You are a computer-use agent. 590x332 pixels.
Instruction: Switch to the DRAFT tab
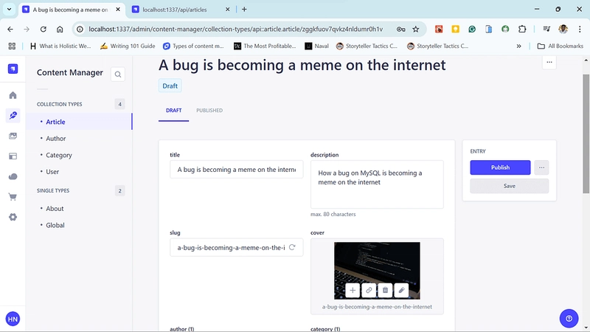[x=173, y=111]
